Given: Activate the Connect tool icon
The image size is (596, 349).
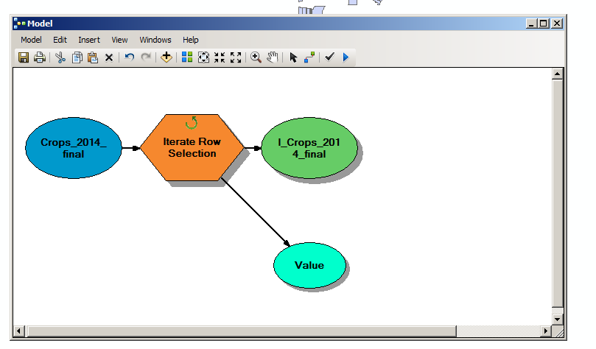Looking at the screenshot, I should point(309,57).
